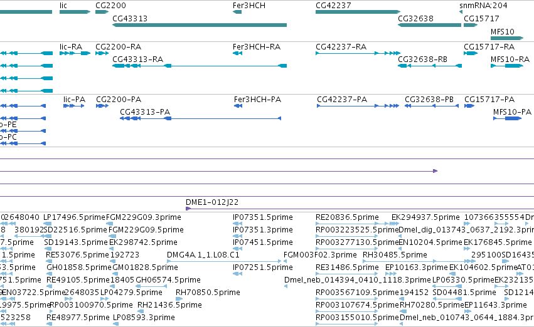Click the LP08593.3prime EST label

(144, 318)
